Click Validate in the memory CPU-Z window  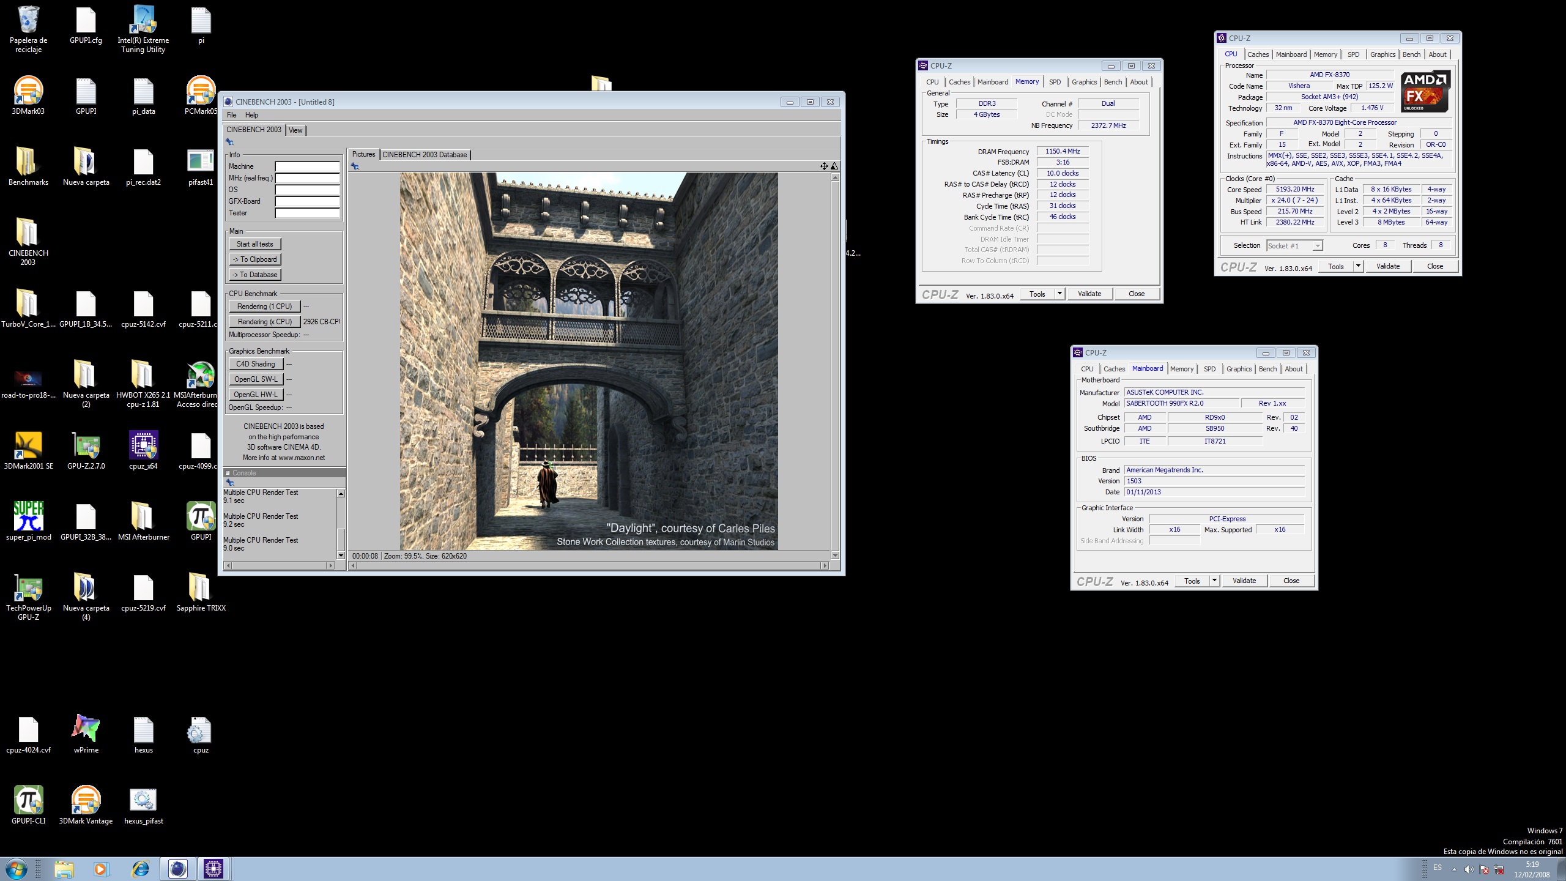(1089, 294)
